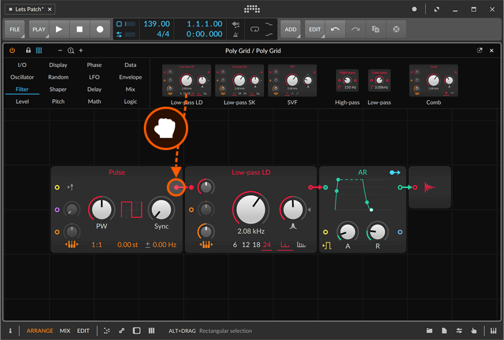This screenshot has height=340, width=504.
Task: Switch to the MIX view
Action: point(65,331)
